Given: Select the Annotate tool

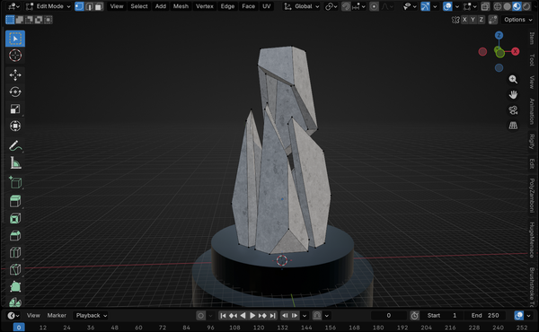Looking at the screenshot, I should (x=15, y=145).
